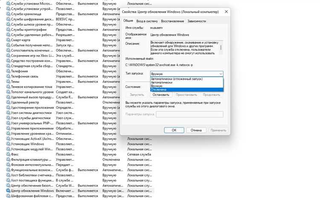Click gear icon beside Узел системы диагностики
The height and width of the screenshot is (200, 320).
[x=8, y=113]
